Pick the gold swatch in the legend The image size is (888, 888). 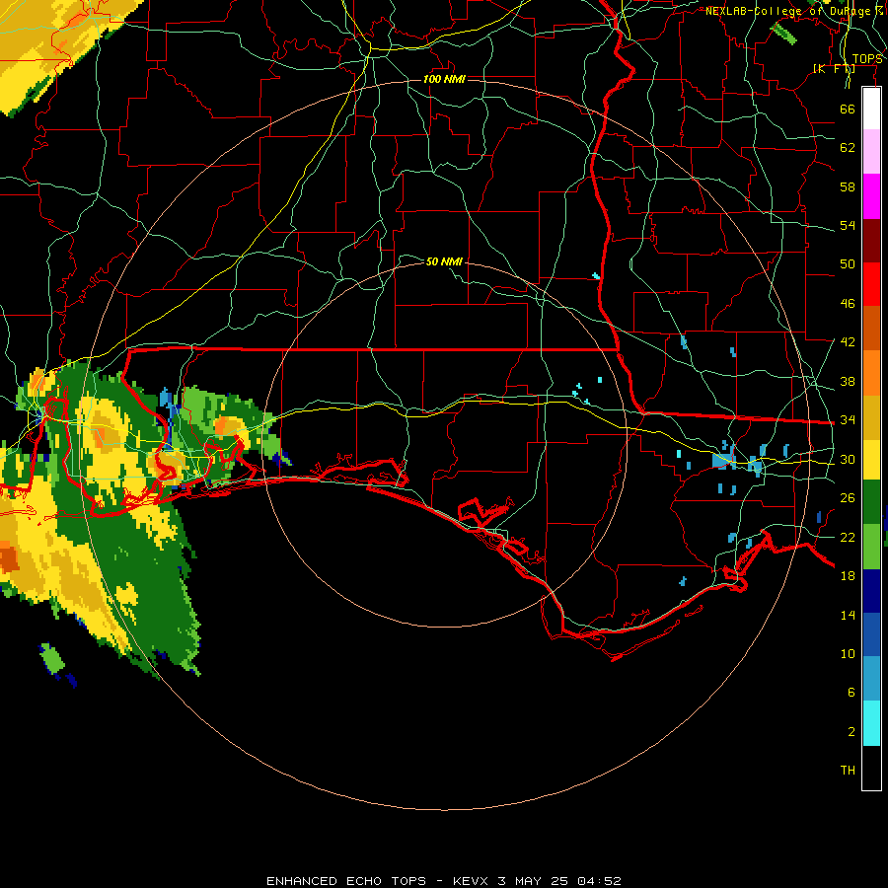point(871,417)
